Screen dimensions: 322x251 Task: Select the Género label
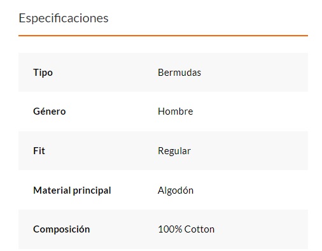tap(50, 111)
